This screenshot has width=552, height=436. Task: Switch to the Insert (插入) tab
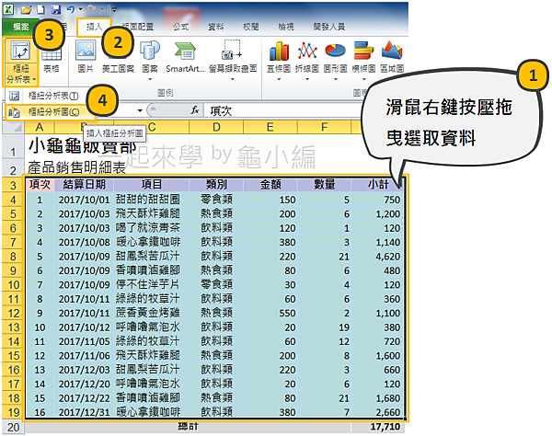[x=94, y=27]
